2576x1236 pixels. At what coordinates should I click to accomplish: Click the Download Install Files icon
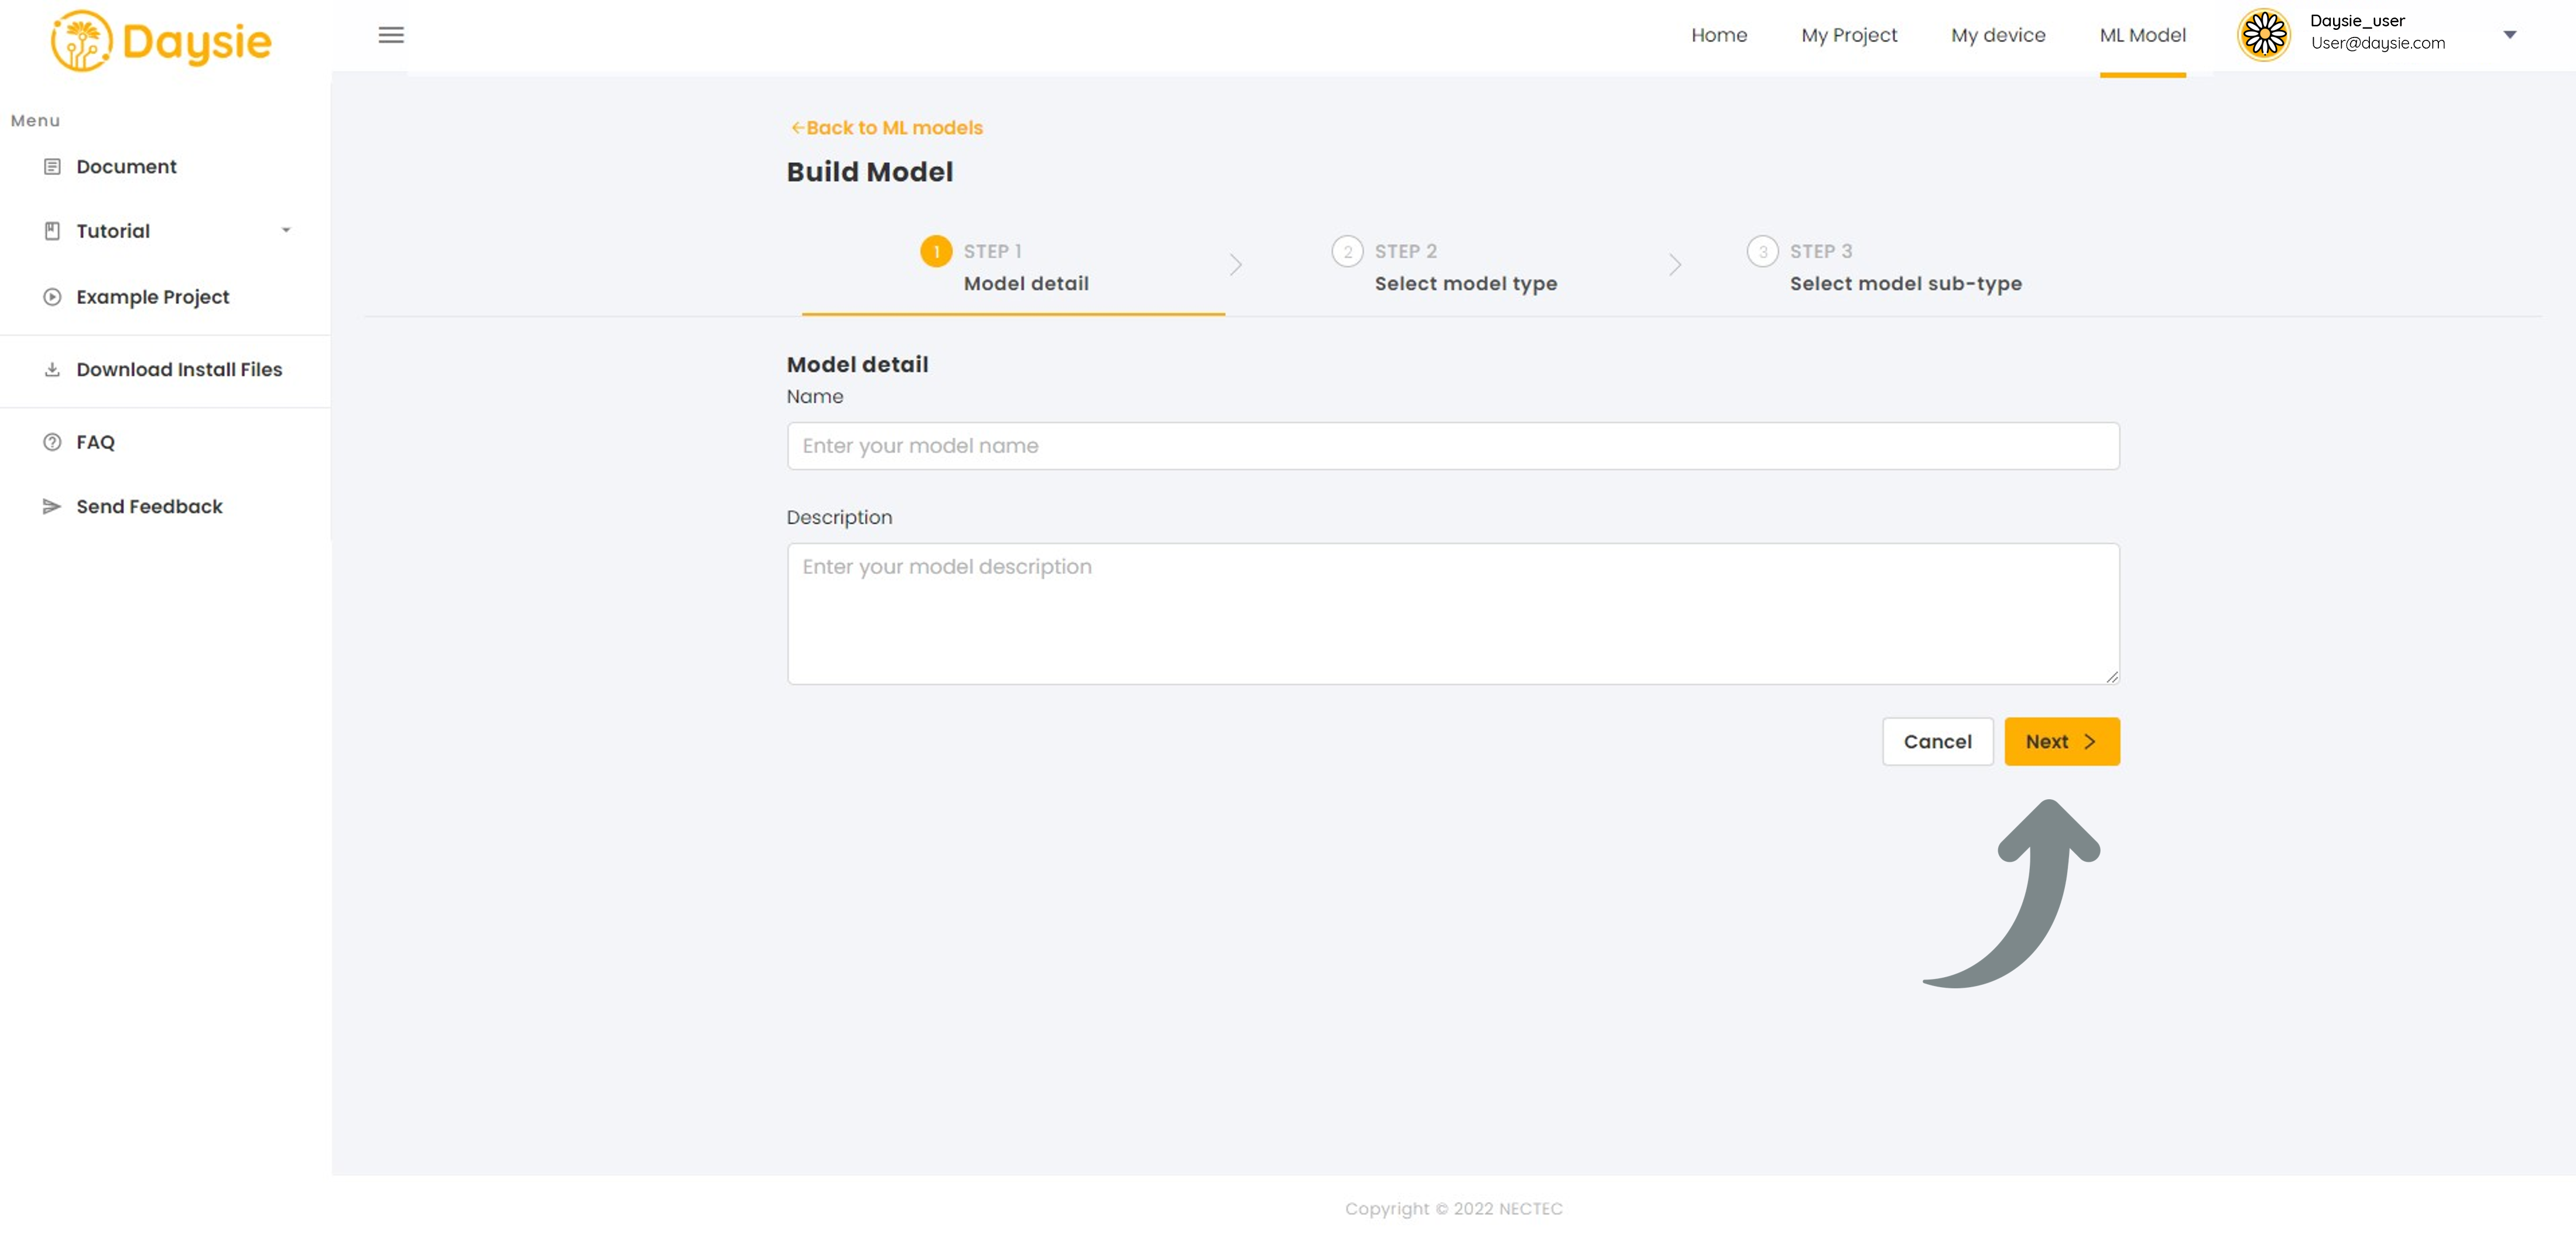52,370
